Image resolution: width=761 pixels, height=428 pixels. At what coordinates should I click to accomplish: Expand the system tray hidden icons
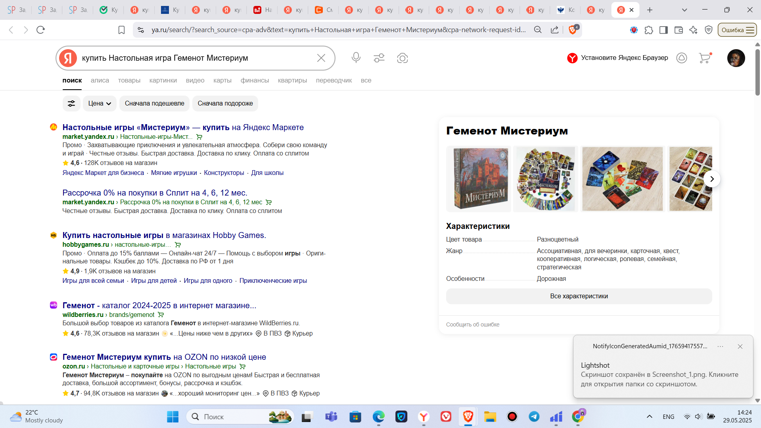point(650,416)
